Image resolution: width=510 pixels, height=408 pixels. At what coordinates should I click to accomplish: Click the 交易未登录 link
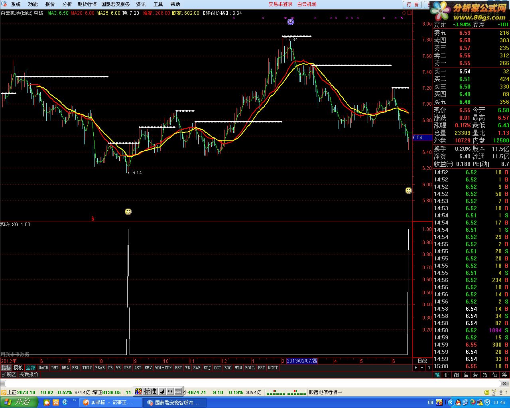[280, 4]
